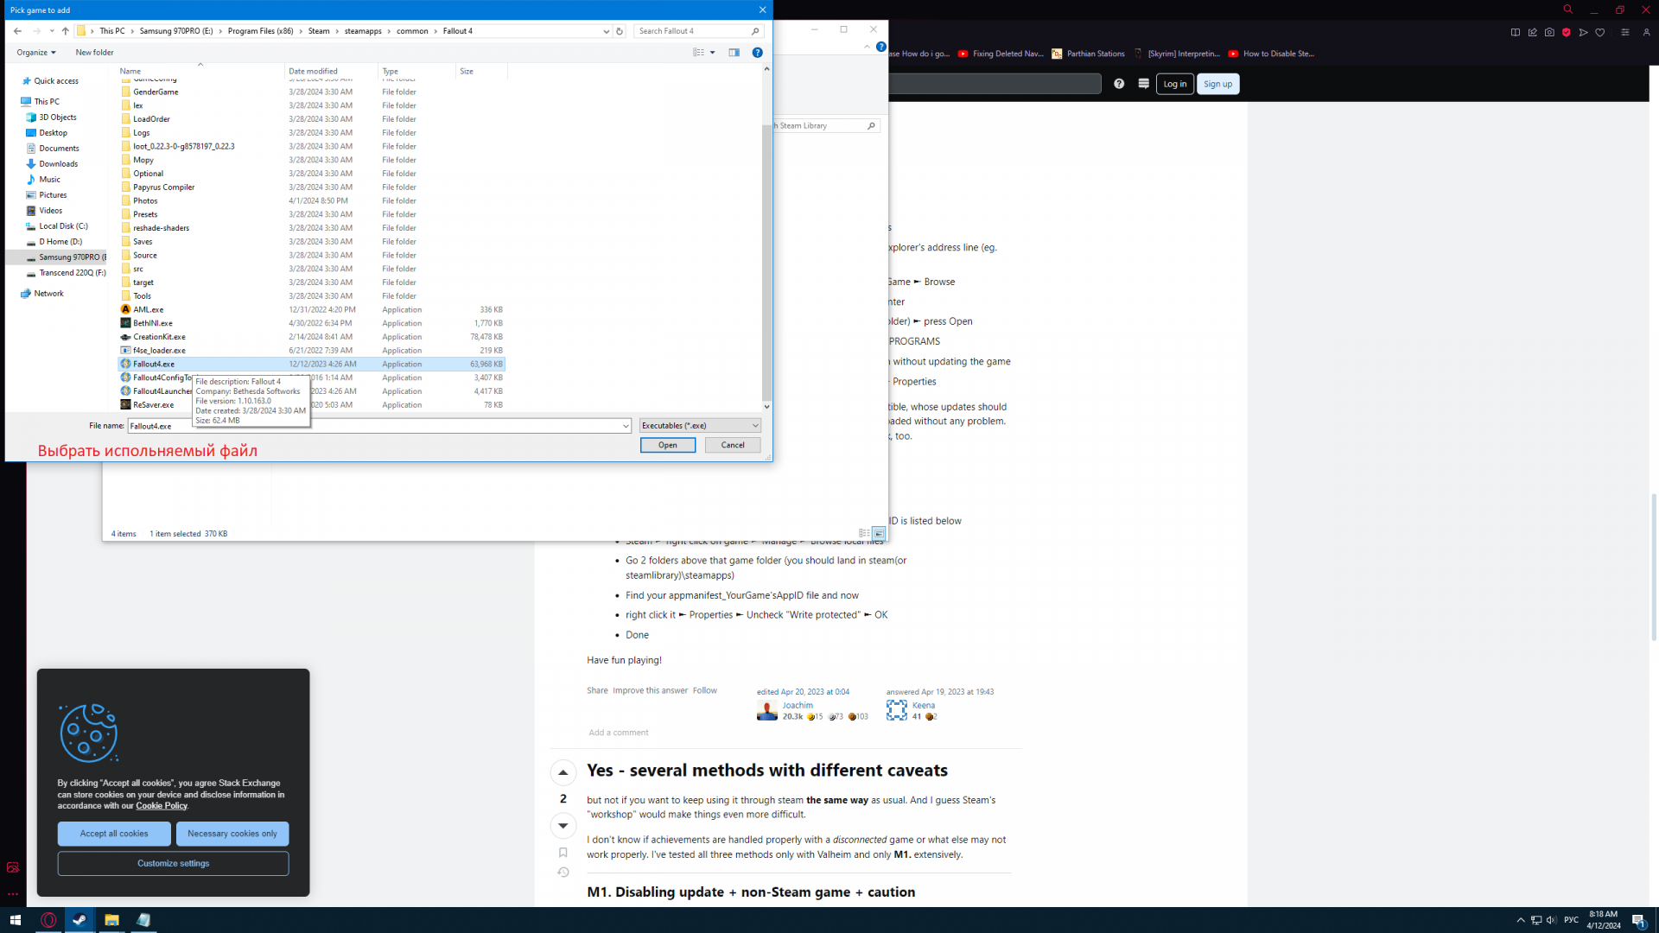1659x933 pixels.
Task: Open the Organize menu
Action: point(36,53)
